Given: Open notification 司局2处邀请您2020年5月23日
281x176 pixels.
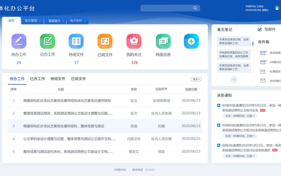Looking at the screenshot, I should tap(251, 147).
